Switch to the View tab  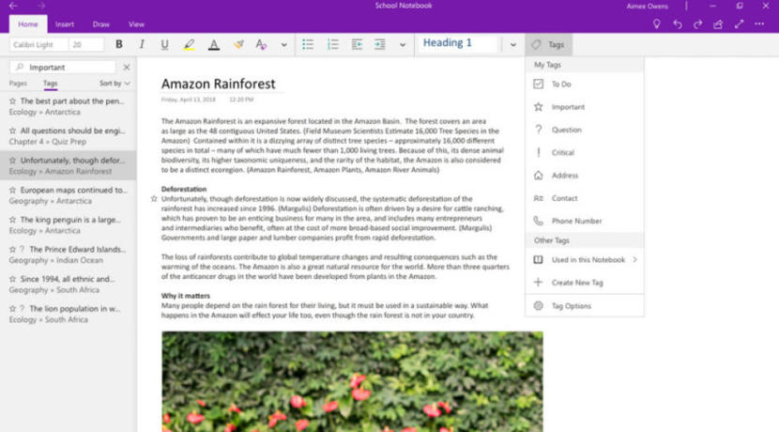pos(136,23)
